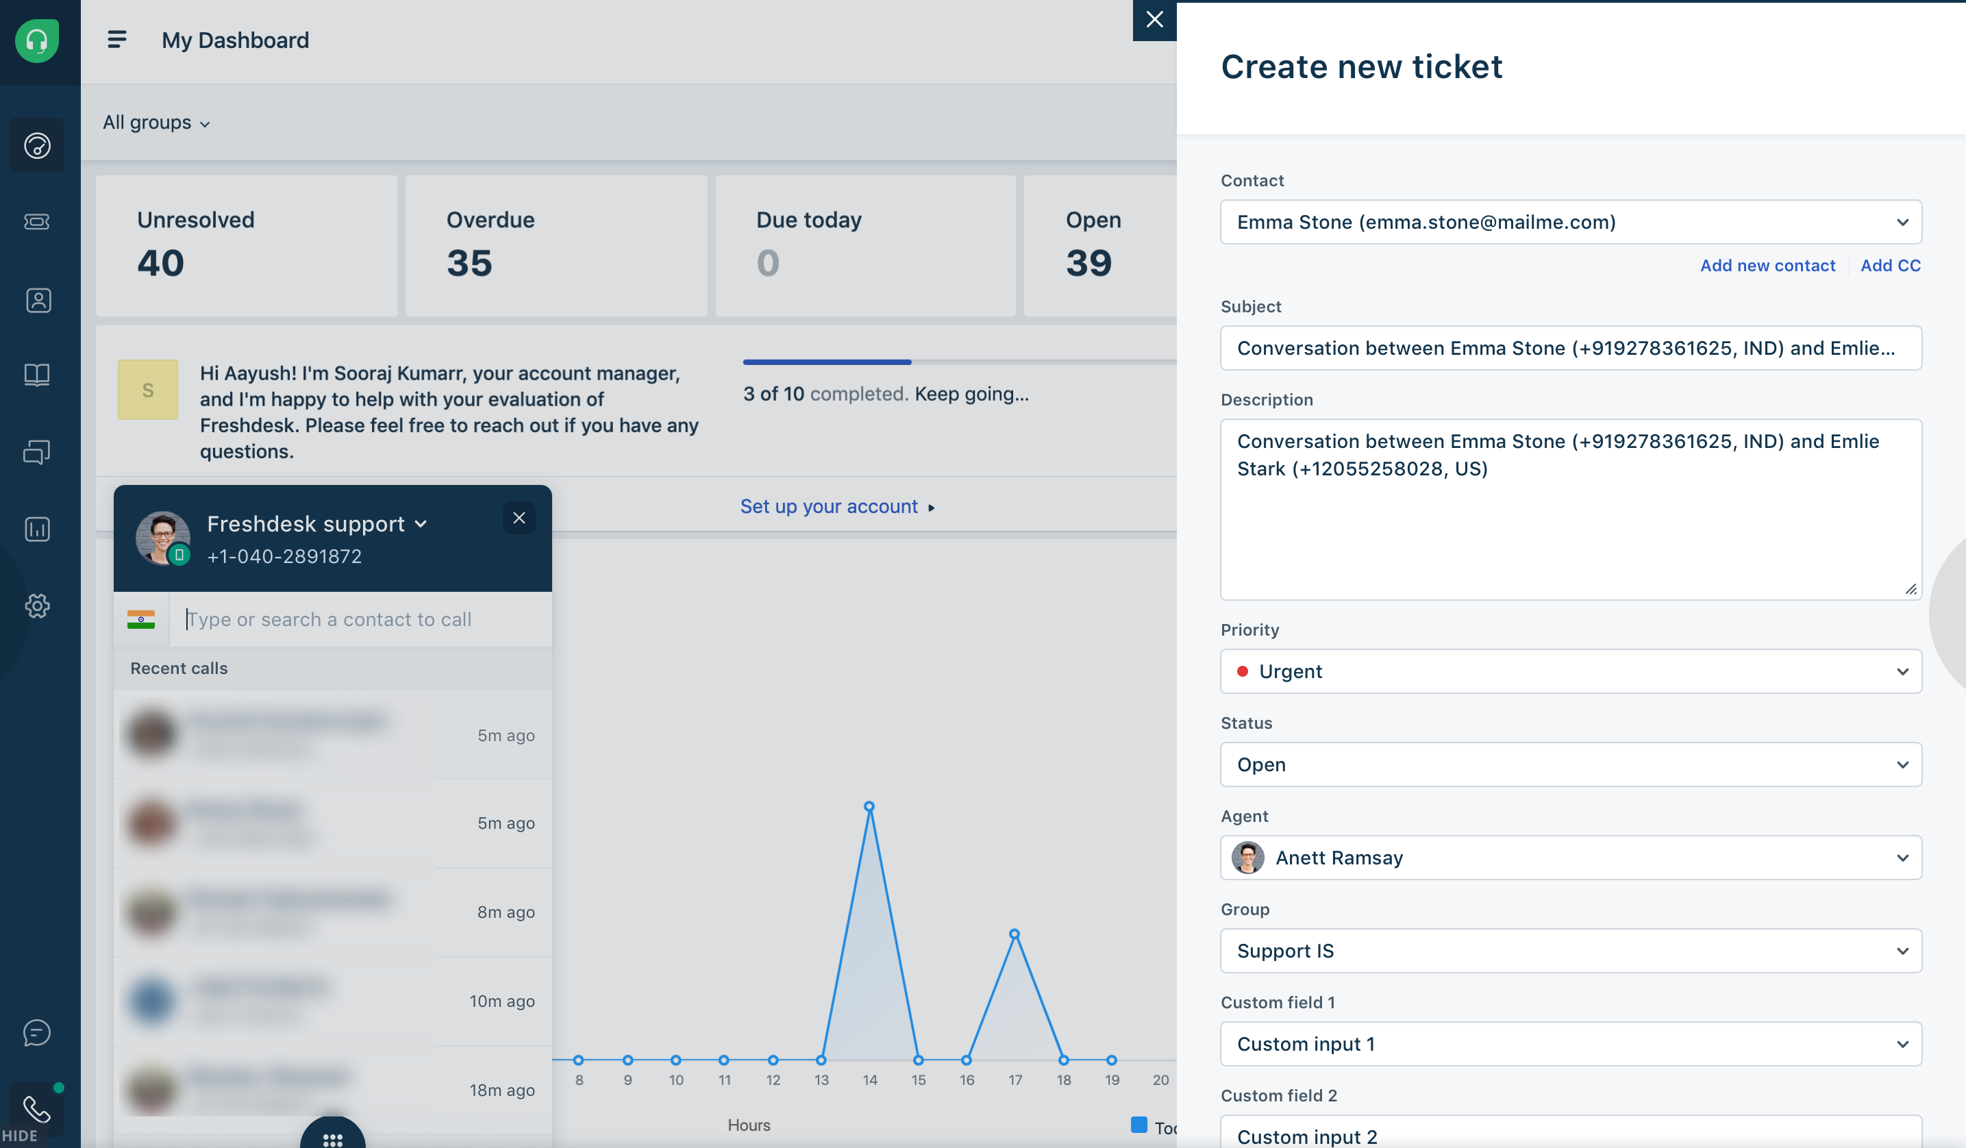Click the phone icon in sidebar bottom
This screenshot has width=1966, height=1148.
click(x=37, y=1108)
